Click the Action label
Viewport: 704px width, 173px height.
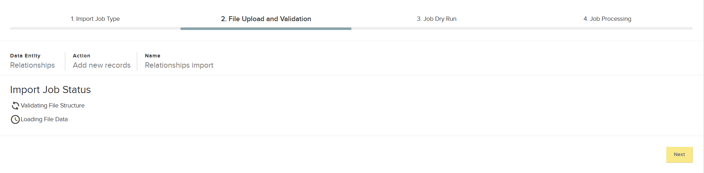[81, 56]
